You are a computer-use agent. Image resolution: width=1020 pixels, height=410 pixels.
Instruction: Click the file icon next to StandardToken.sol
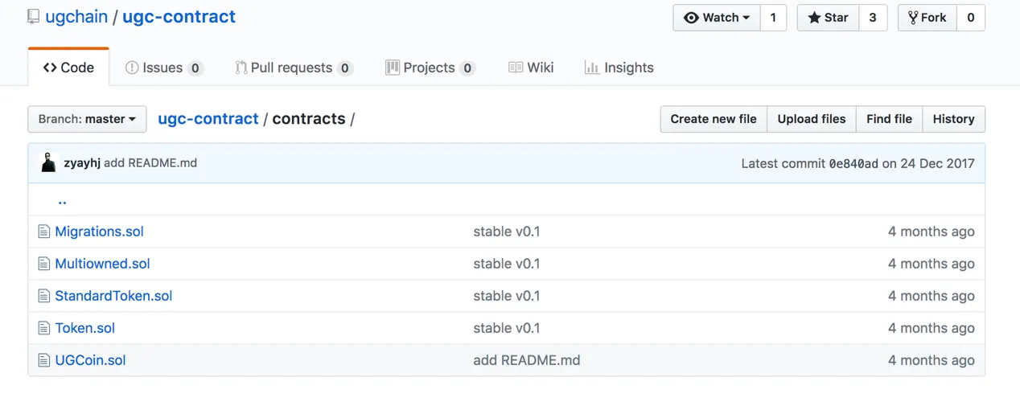44,296
